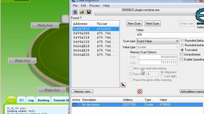Activate the No description entry checkbox
204x114 pixels.
click(75, 105)
